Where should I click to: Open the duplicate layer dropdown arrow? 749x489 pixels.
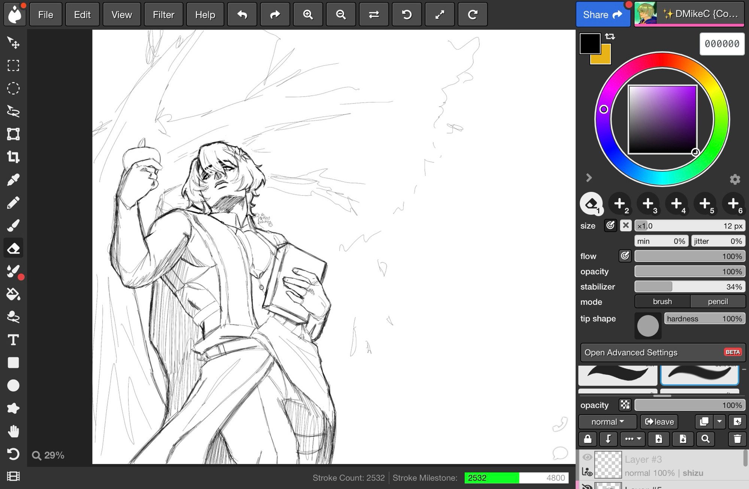719,422
